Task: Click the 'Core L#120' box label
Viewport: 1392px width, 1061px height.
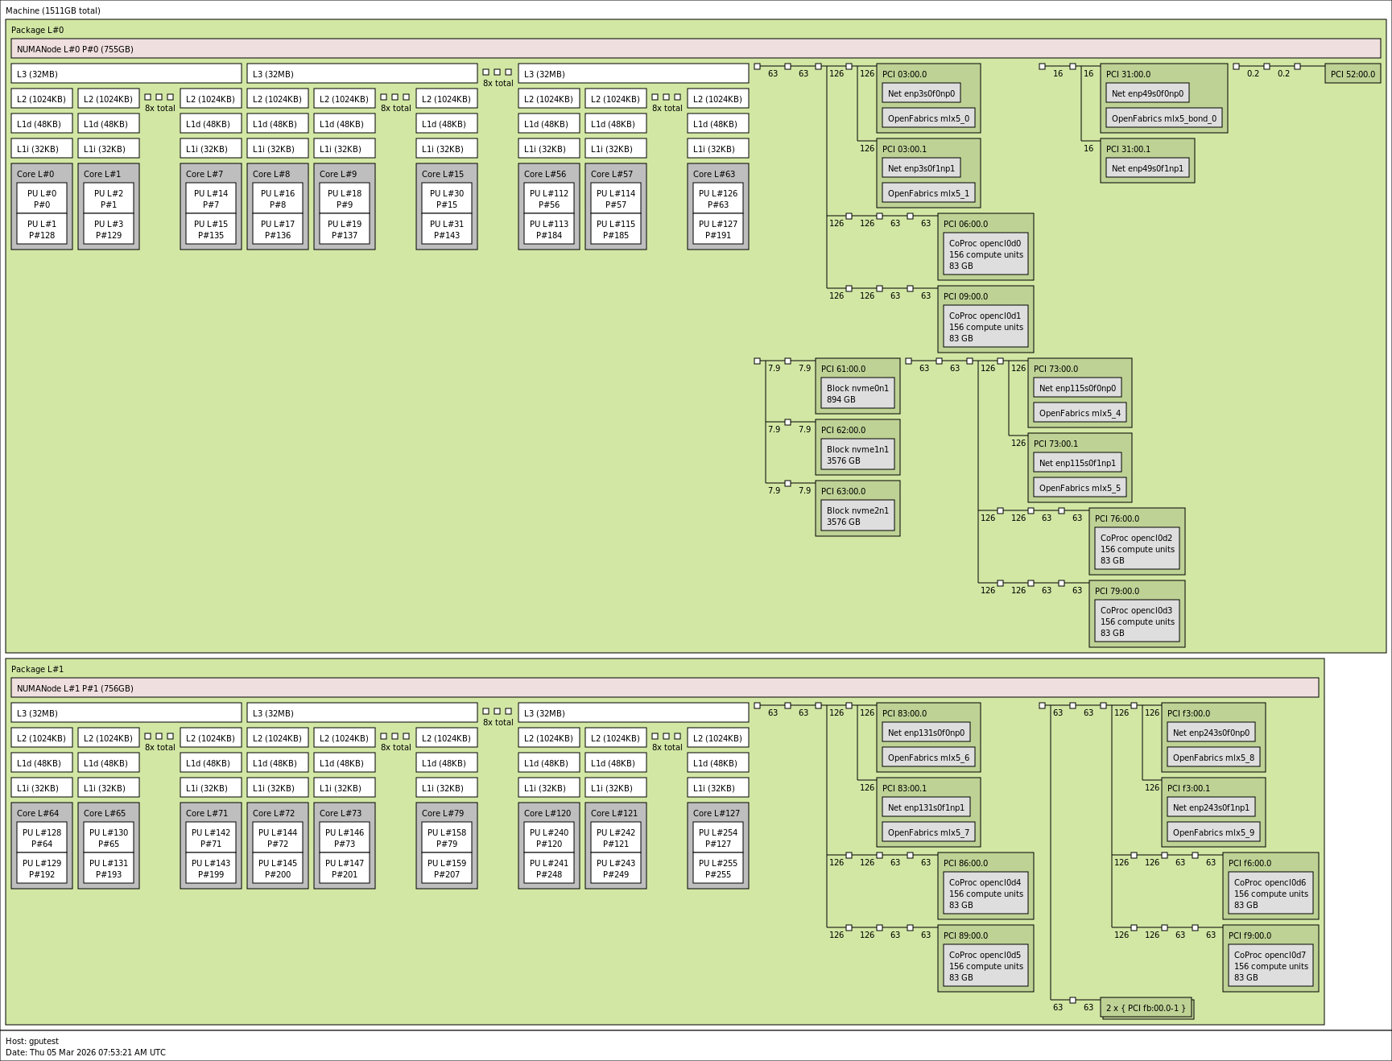Action: 547,813
